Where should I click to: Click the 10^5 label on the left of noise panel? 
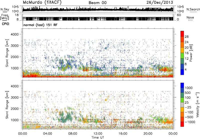(15, 7)
